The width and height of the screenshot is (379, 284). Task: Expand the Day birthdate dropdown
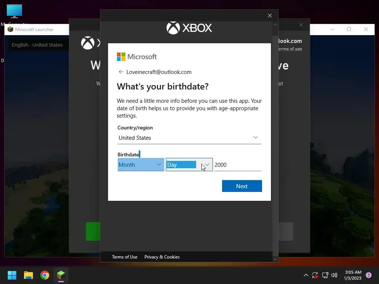tap(189, 165)
